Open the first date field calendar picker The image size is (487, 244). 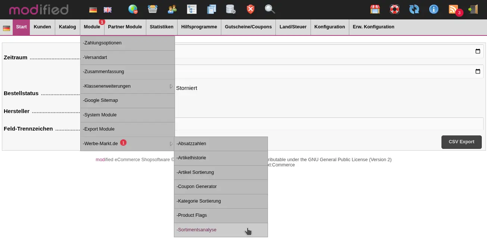click(478, 51)
